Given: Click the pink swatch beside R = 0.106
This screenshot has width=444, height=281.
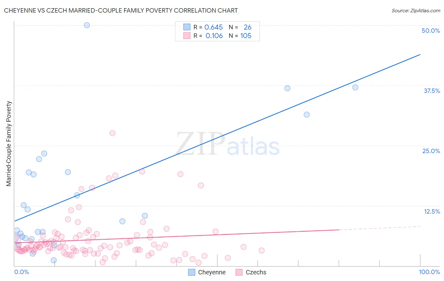Looking at the screenshot, I should [x=187, y=36].
